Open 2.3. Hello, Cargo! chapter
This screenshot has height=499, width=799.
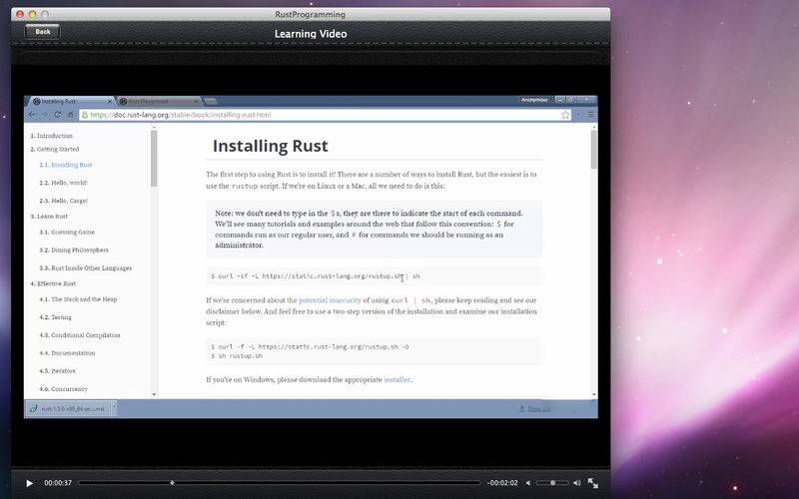pyautogui.click(x=63, y=201)
